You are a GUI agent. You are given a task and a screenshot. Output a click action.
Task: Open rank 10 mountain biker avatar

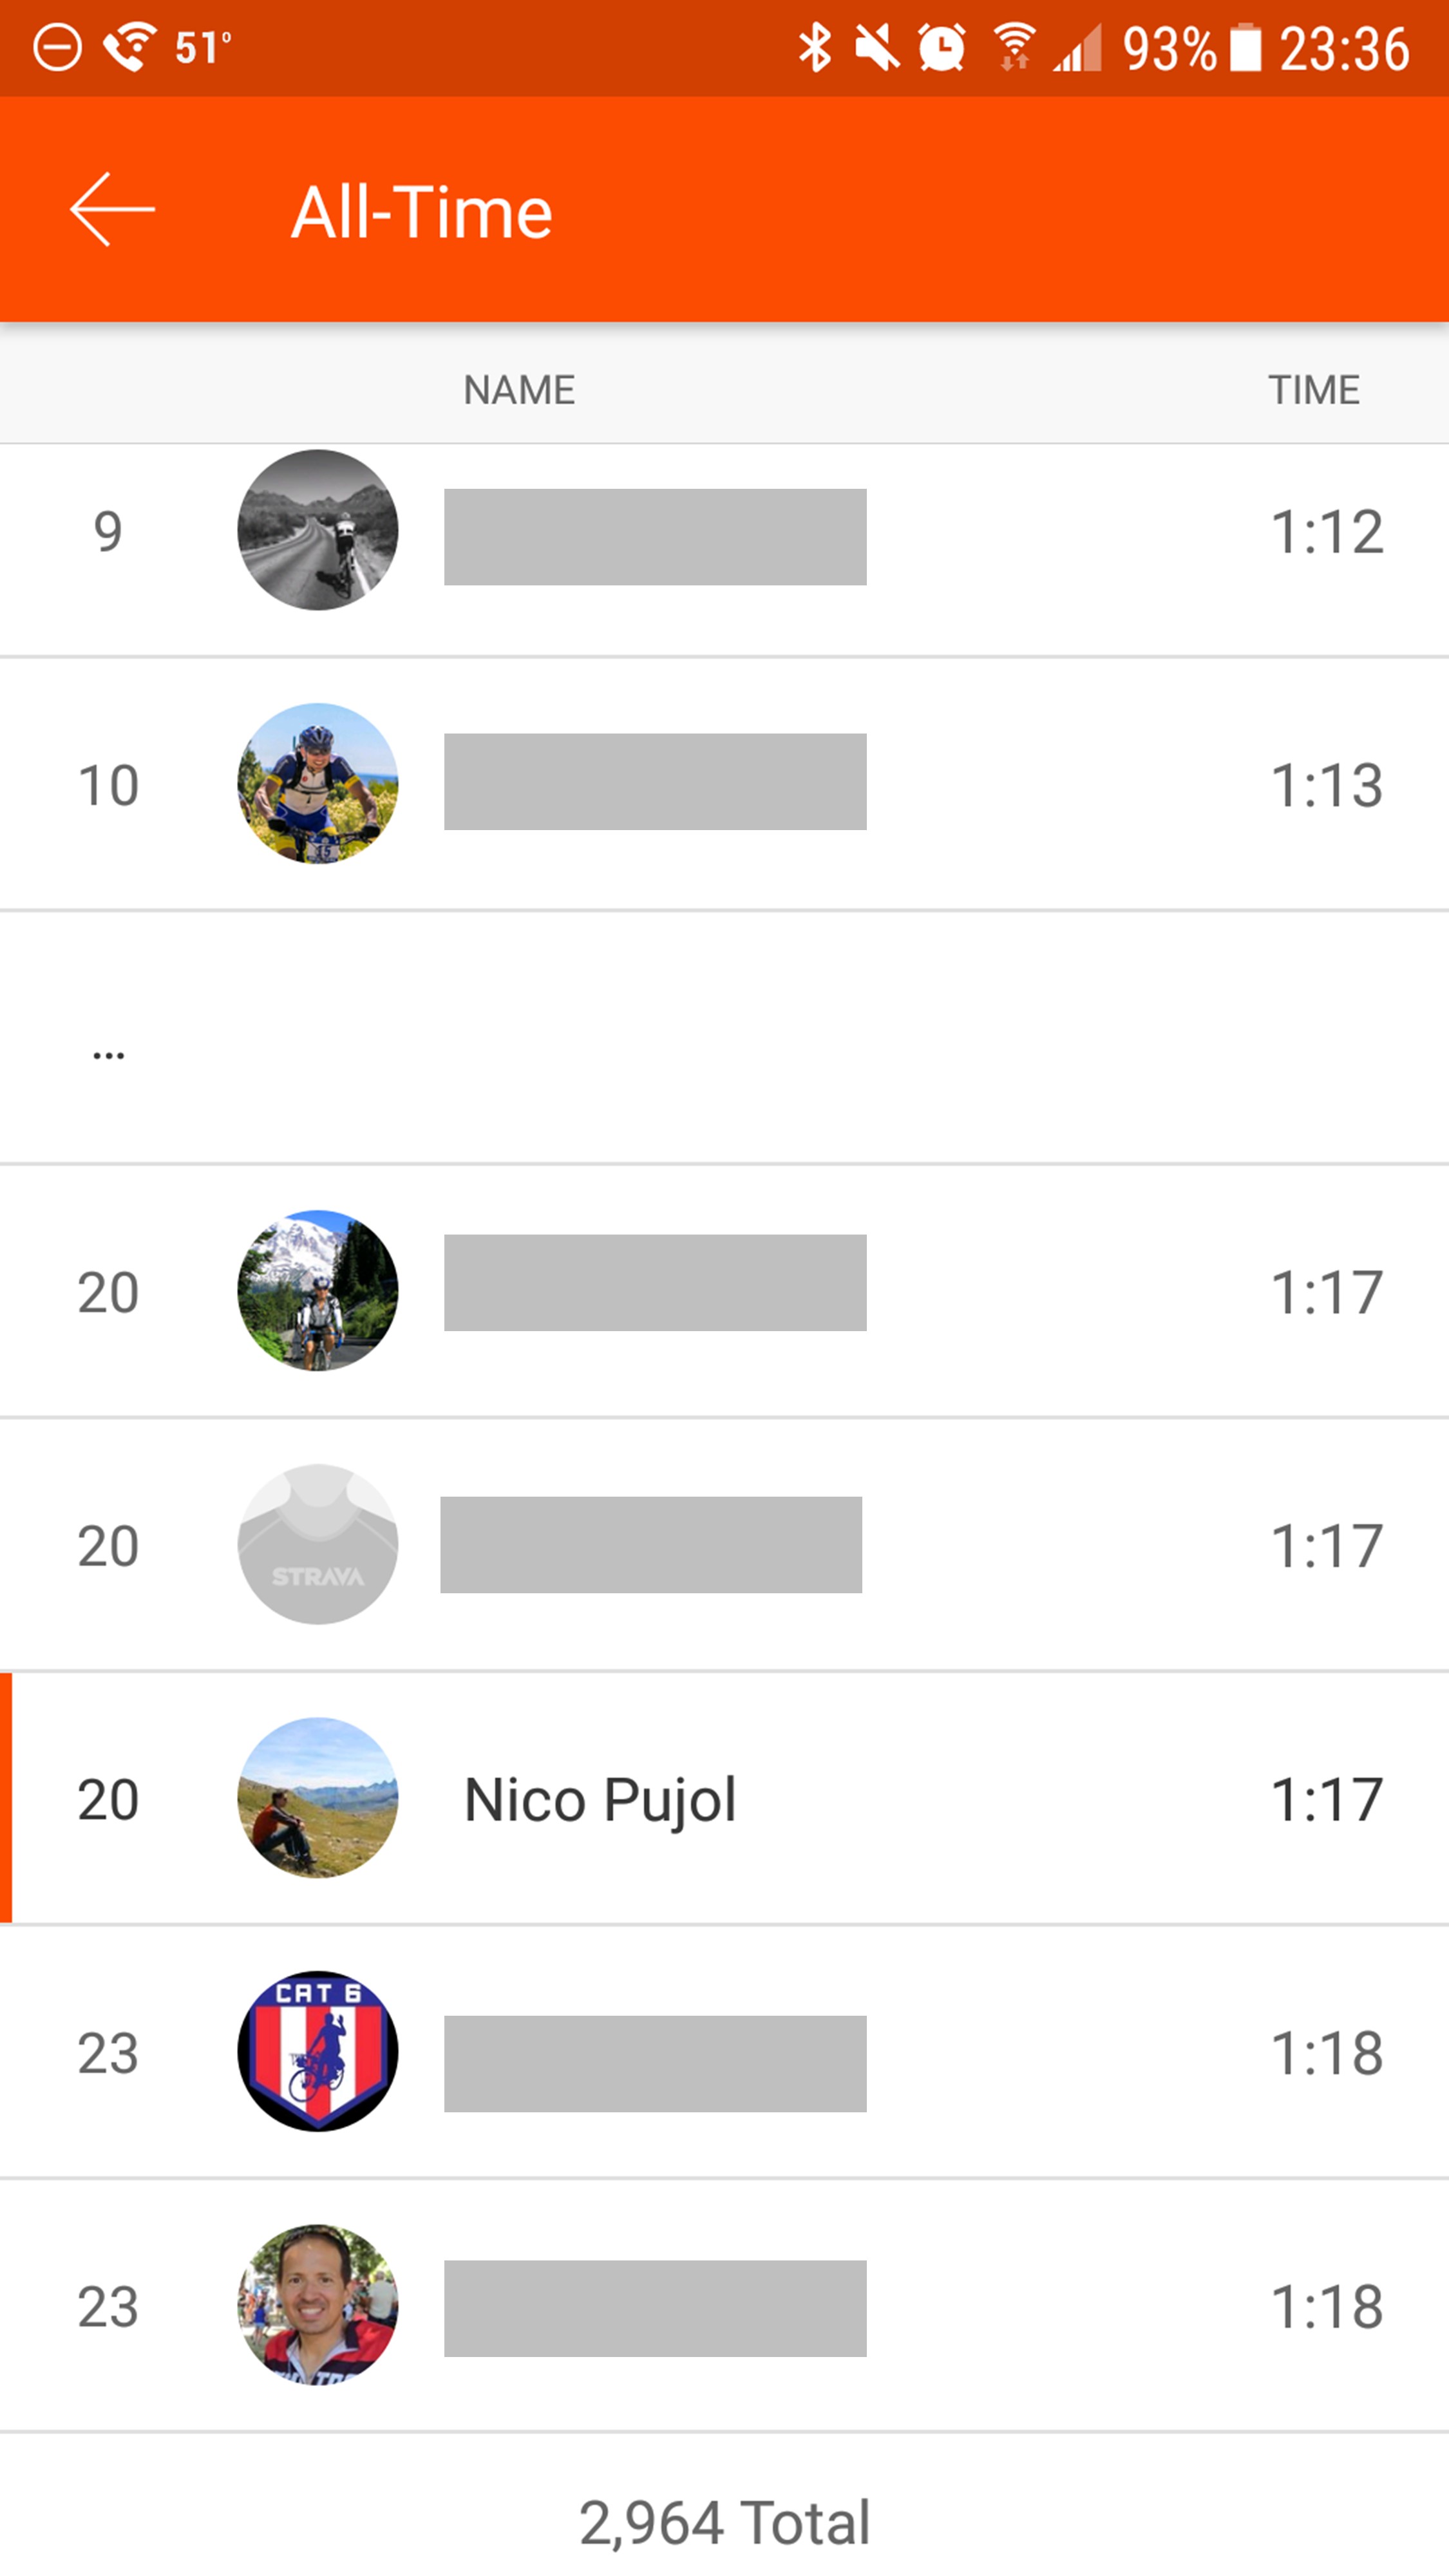[x=318, y=784]
